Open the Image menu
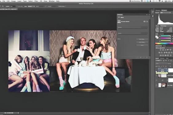Image resolution: width=173 pixels, height=115 pixels. coord(13,1)
